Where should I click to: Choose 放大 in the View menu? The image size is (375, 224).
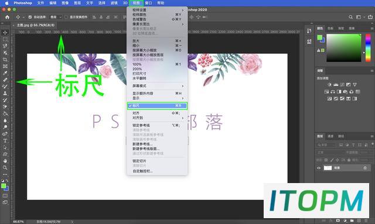click(157, 41)
